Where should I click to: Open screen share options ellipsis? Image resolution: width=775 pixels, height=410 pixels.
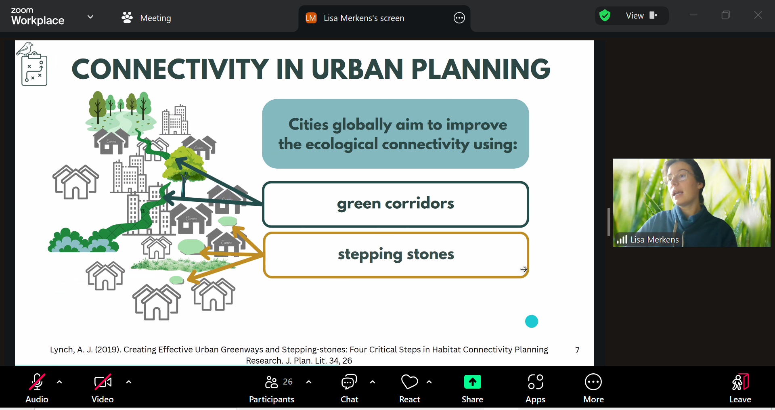click(459, 18)
